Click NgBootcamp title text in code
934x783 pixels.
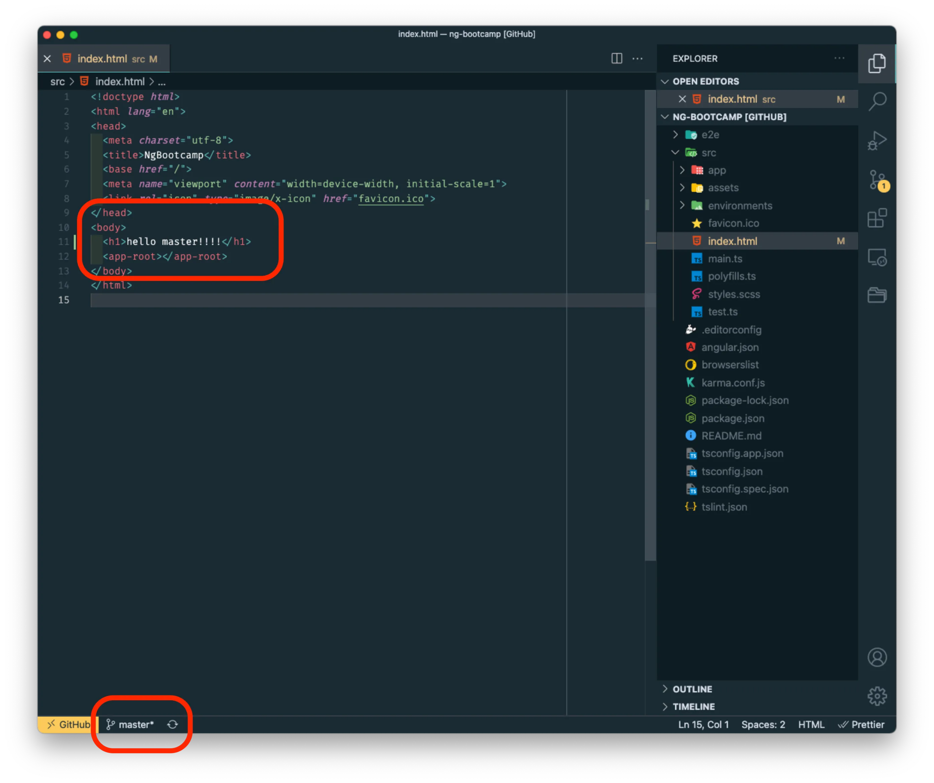point(174,155)
